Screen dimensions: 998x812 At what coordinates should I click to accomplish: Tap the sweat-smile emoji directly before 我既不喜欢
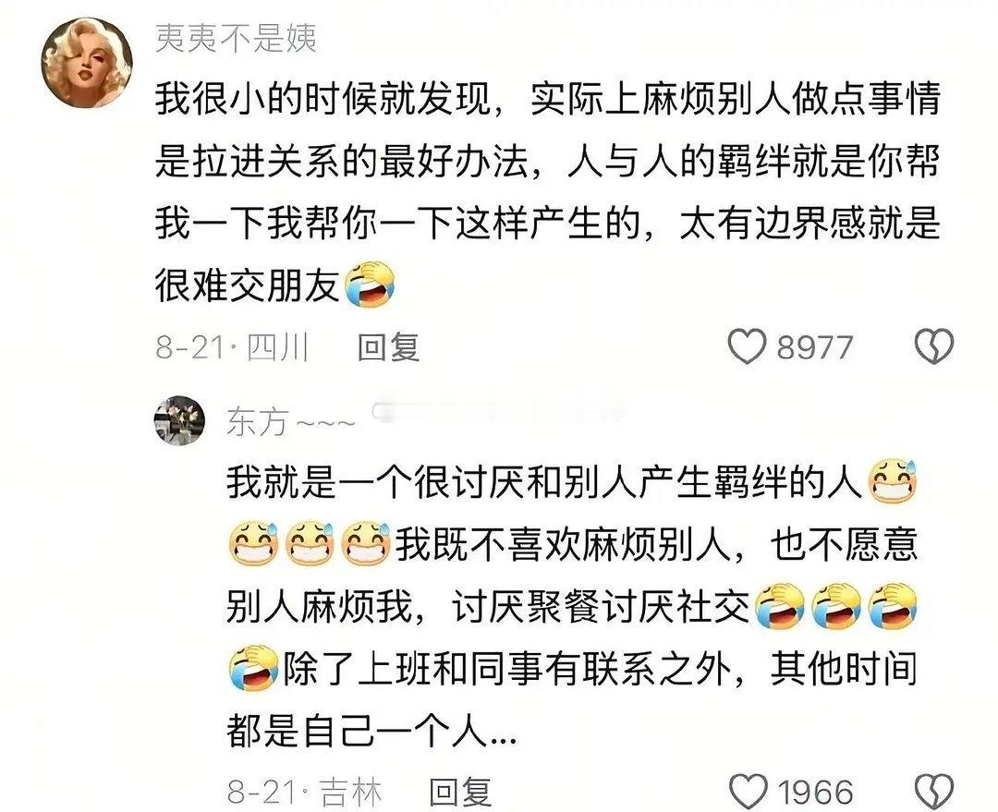click(366, 544)
